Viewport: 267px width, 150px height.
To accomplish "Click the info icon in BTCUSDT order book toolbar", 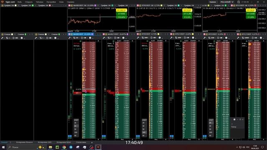I will (x=226, y=38).
